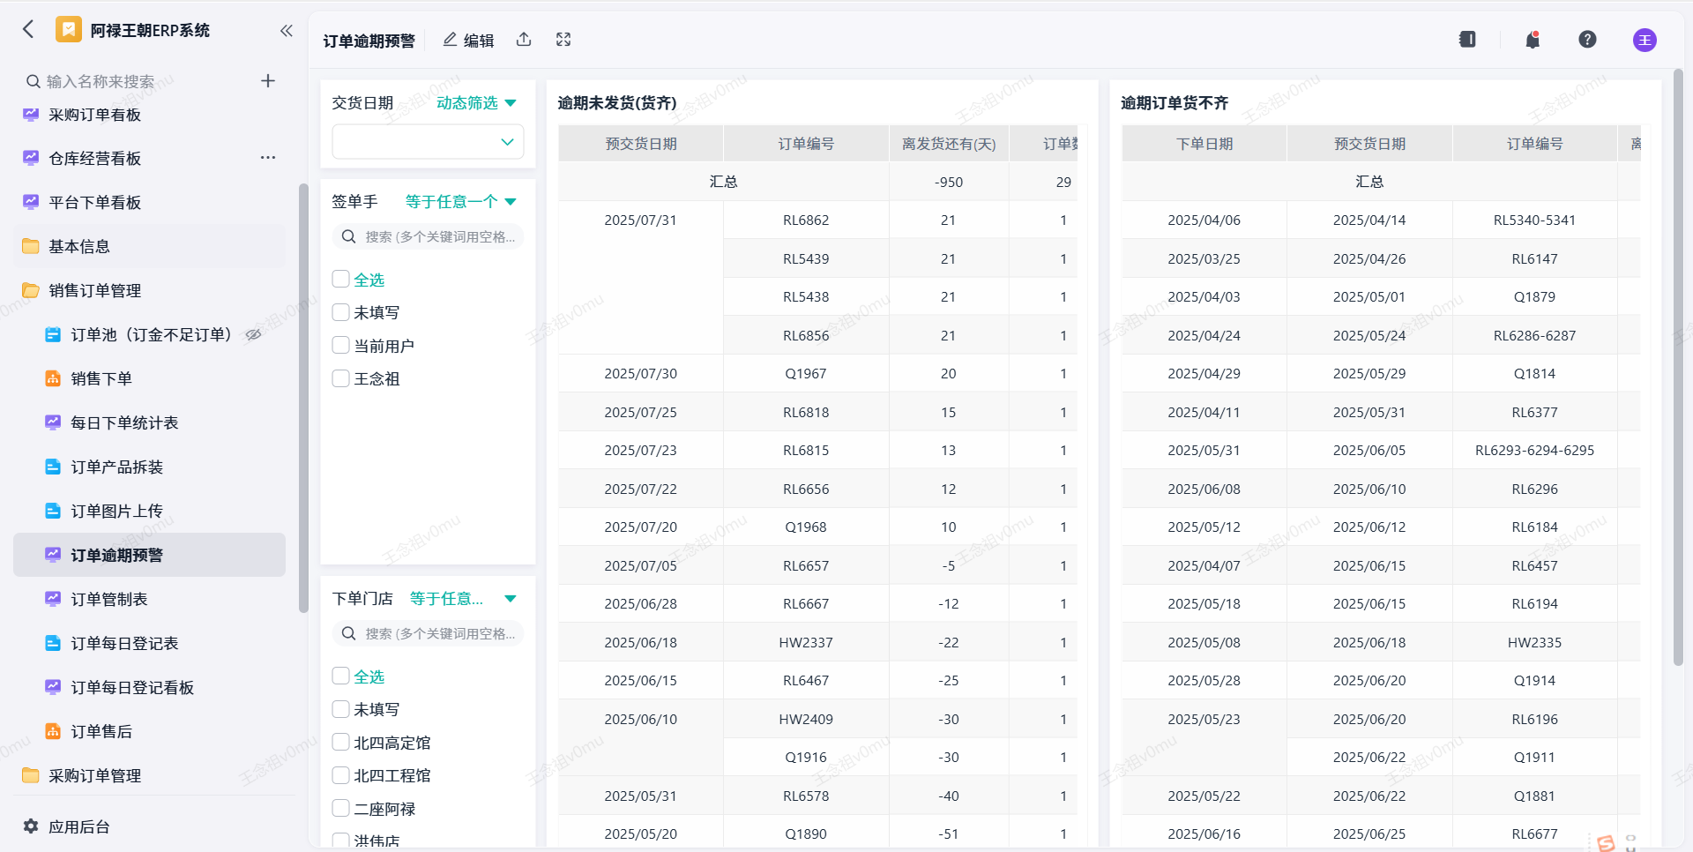Click the 编辑 edit button

coord(468,40)
